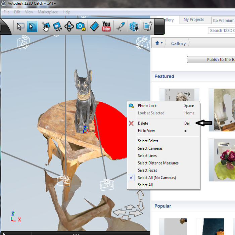Select the reference point creation tool
Image resolution: width=235 pixels, height=235 pixels.
pyautogui.click(x=121, y=26)
